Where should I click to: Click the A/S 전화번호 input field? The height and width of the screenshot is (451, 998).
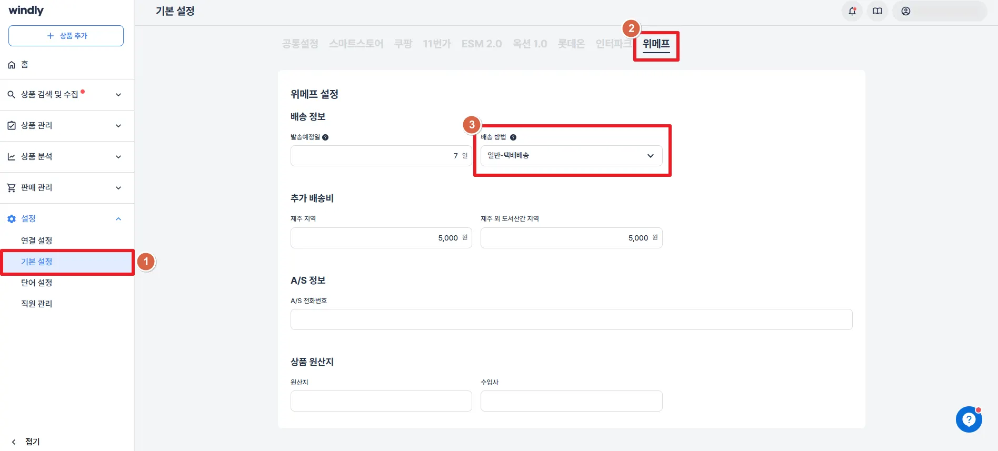point(571,319)
